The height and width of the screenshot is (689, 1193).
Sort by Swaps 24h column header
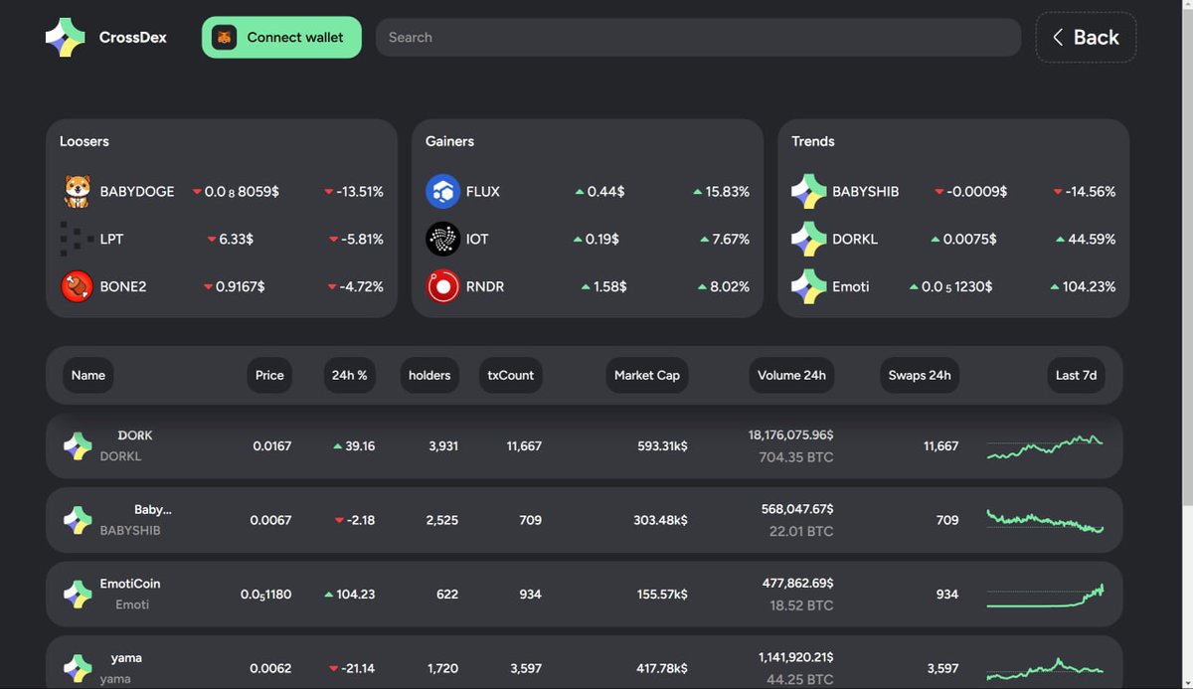pos(920,375)
